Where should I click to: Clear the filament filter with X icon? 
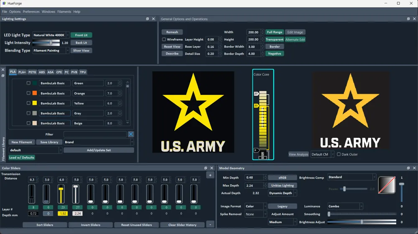(x=131, y=134)
